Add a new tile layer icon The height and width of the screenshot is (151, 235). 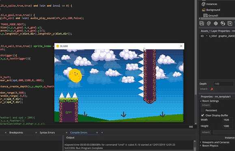[216, 23]
